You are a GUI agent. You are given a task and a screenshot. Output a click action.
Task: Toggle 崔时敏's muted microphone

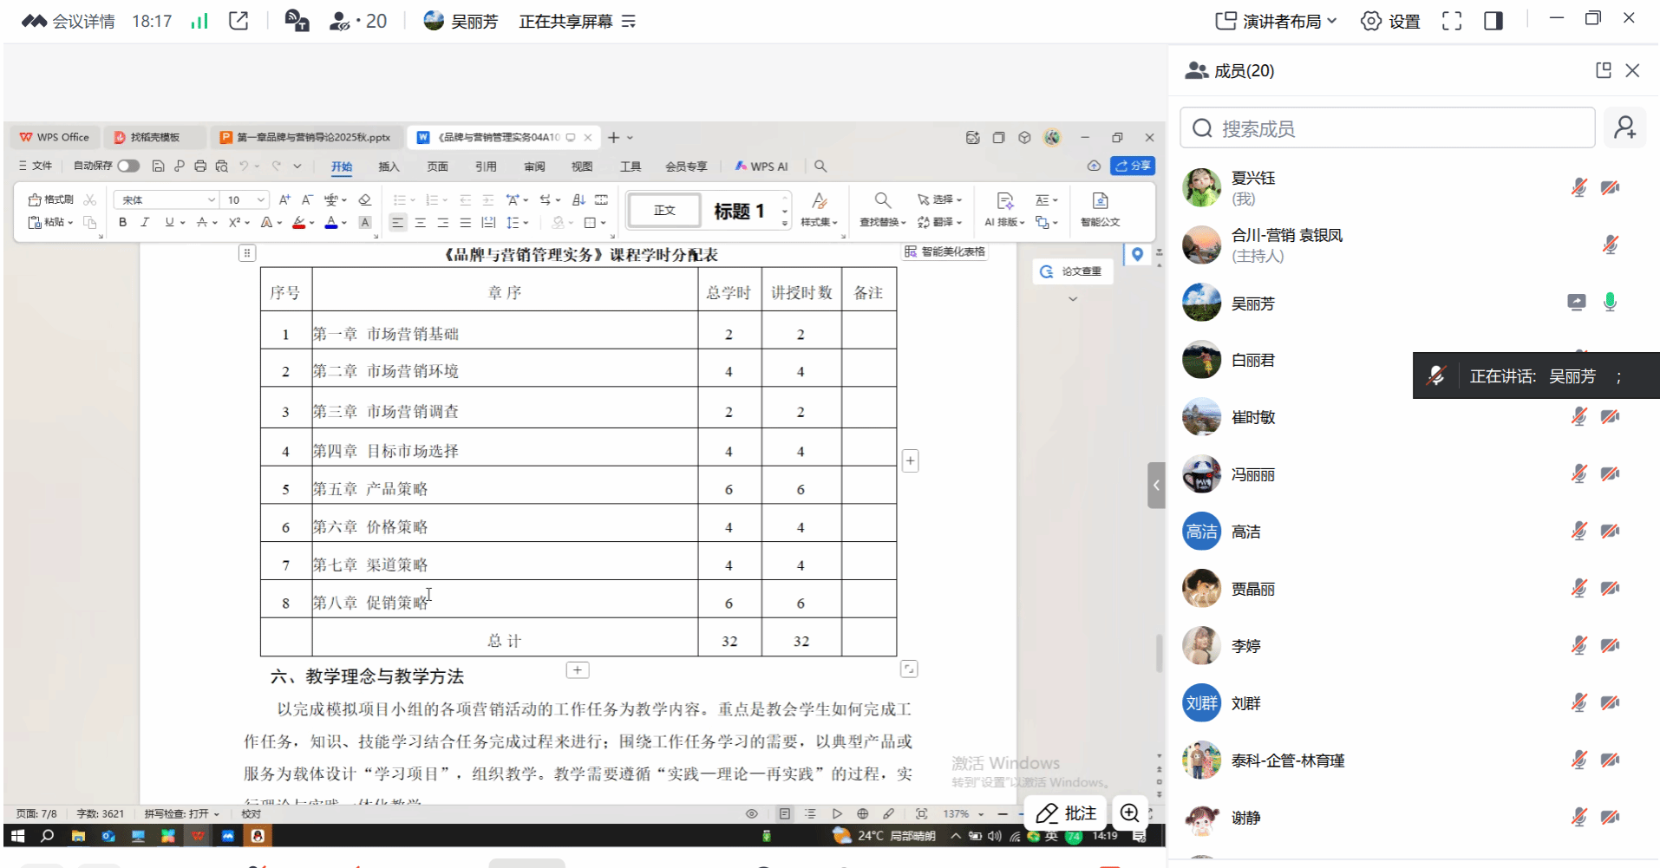1578,417
